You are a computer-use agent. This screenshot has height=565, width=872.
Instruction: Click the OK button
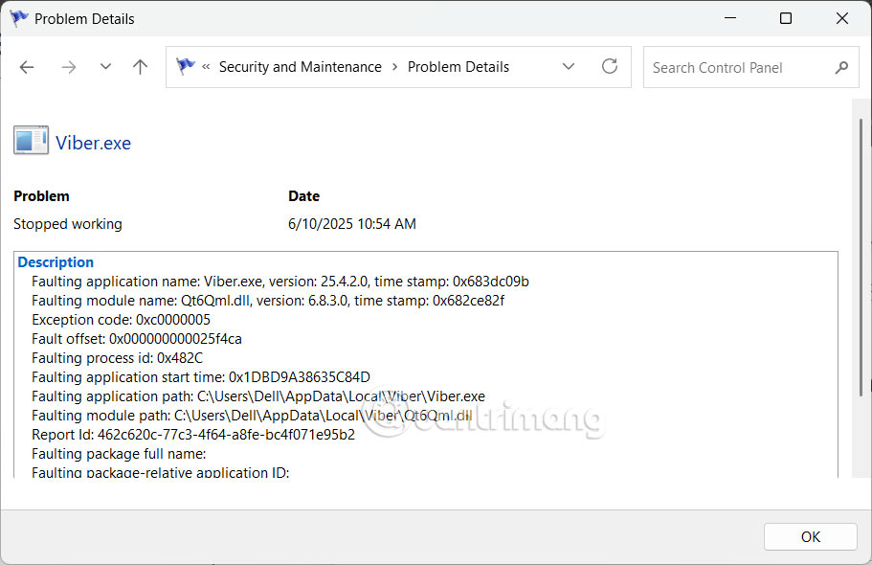click(x=810, y=536)
